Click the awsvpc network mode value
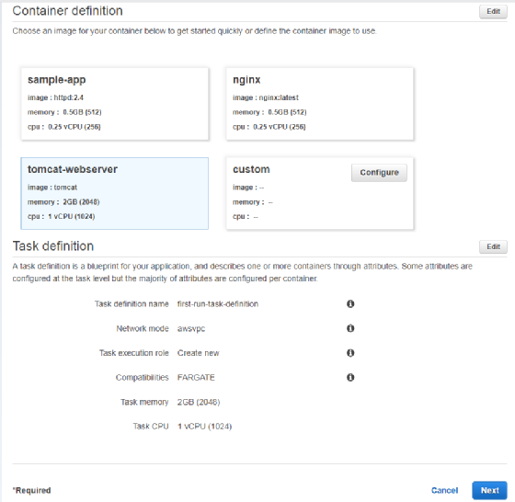 click(x=191, y=328)
